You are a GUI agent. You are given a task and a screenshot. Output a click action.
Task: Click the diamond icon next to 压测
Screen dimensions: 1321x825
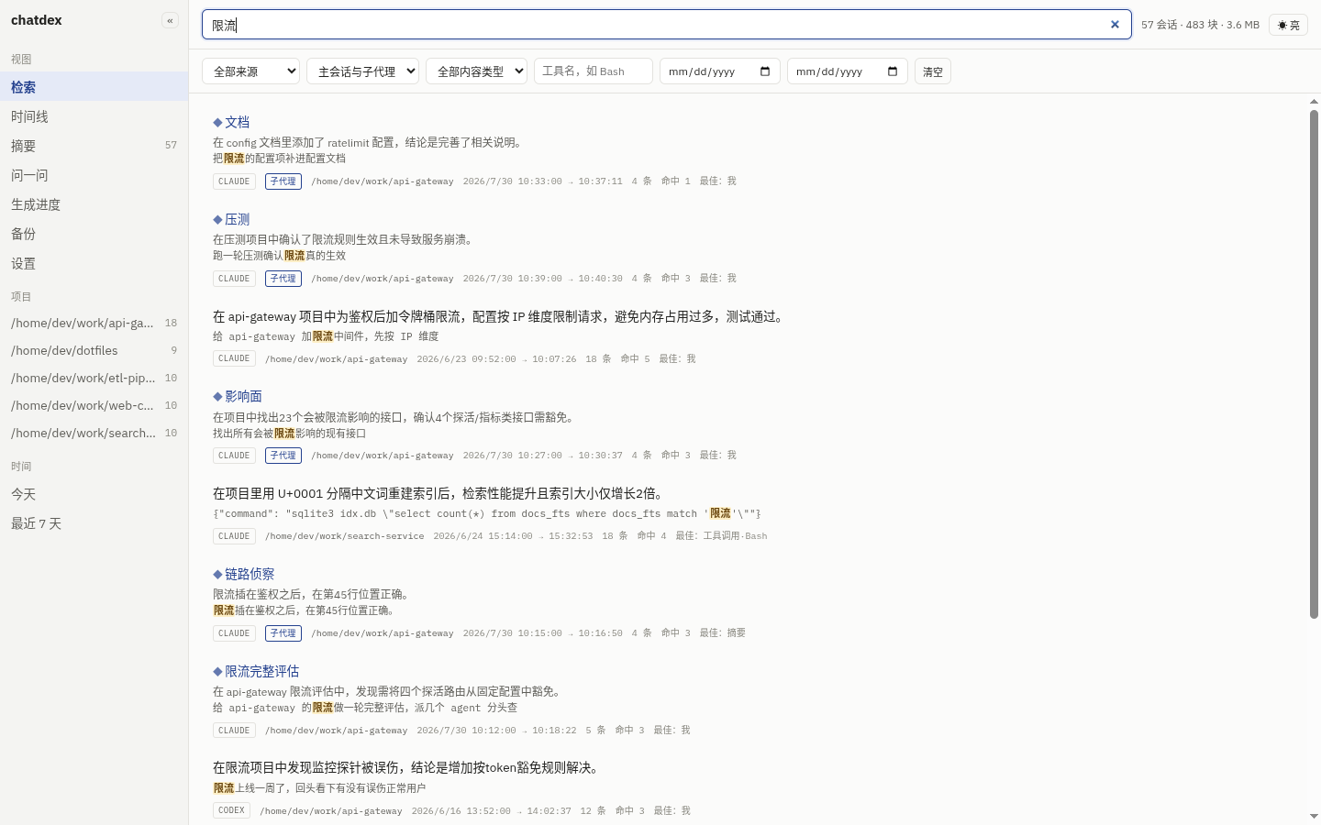[217, 219]
